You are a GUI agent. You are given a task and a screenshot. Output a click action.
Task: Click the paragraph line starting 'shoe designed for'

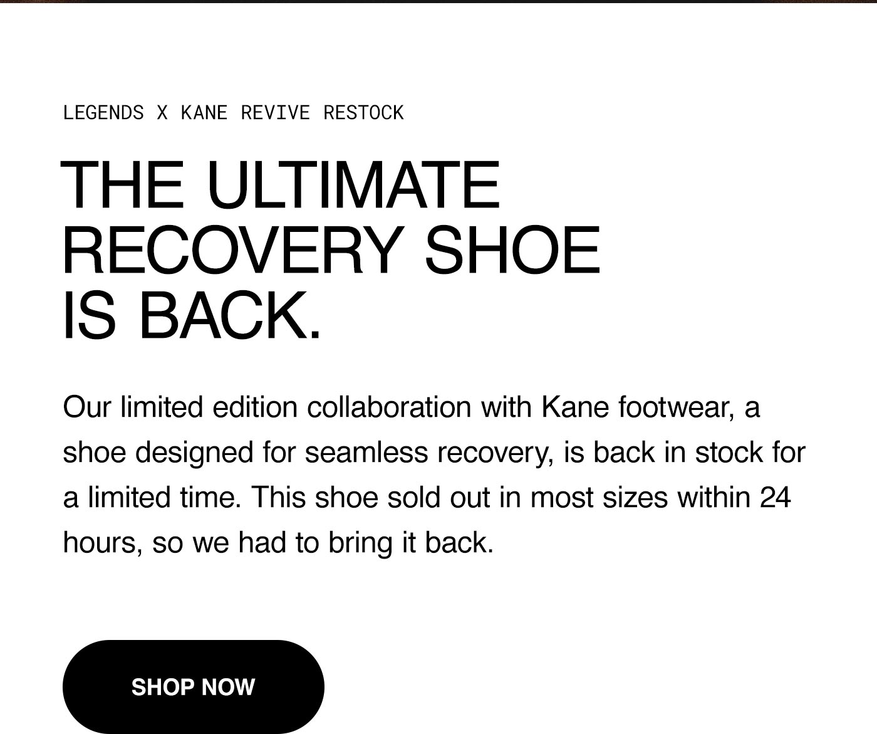pyautogui.click(x=434, y=453)
